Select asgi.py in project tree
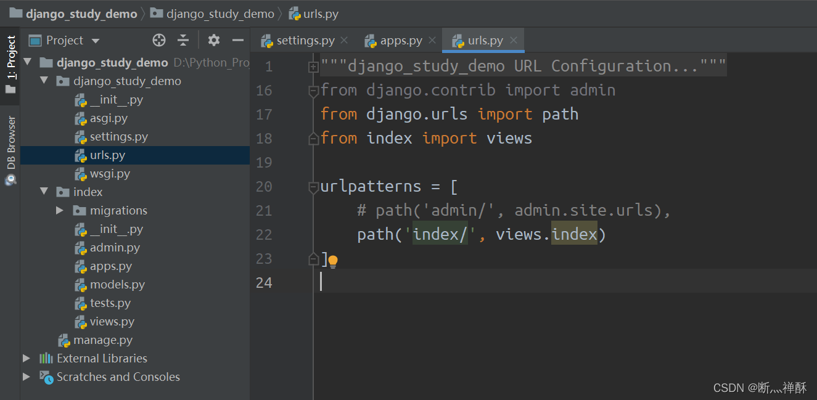This screenshot has height=400, width=817. coord(109,118)
